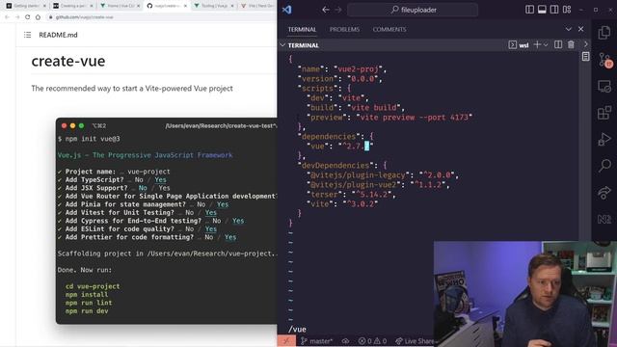Toggle the bottom panel layout icon
The width and height of the screenshot is (617, 347).
coord(542,10)
